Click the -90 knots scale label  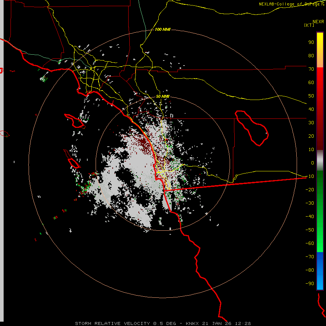click(x=310, y=284)
